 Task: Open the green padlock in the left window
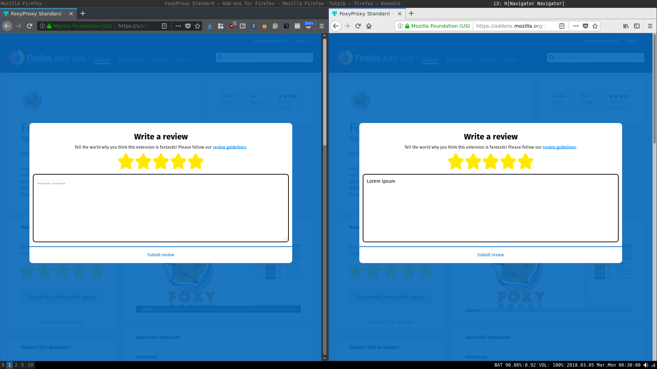tap(49, 26)
